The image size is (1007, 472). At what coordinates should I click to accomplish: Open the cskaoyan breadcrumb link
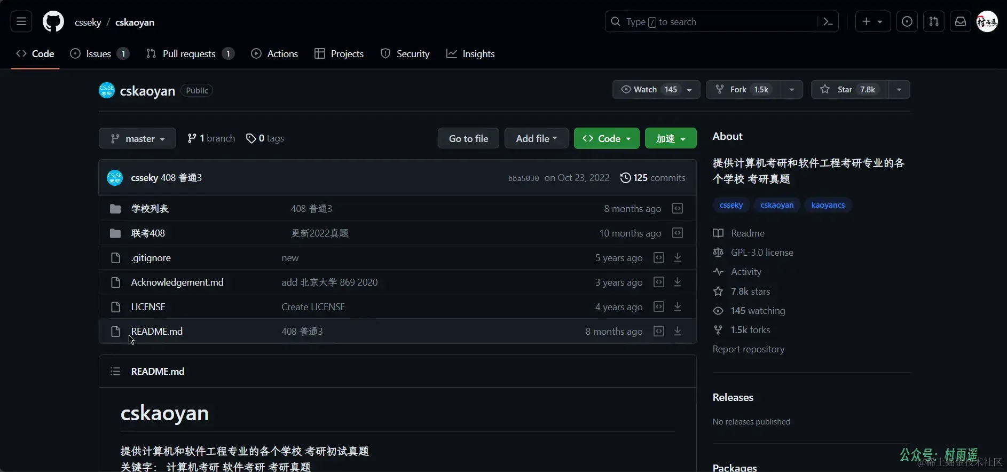(135, 22)
